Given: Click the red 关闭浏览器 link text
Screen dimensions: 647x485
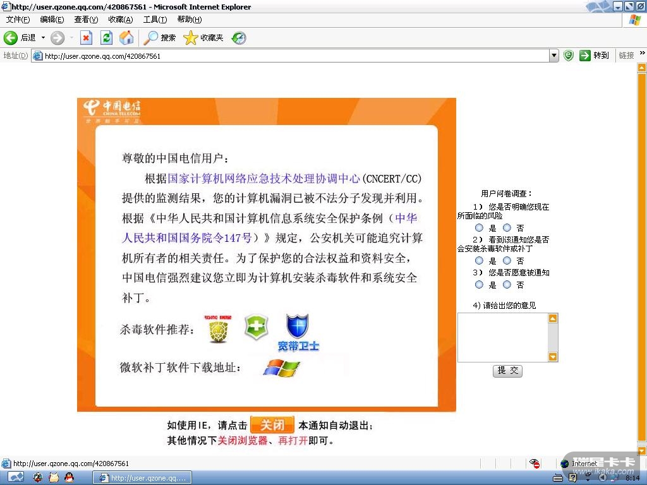Looking at the screenshot, I should (x=243, y=440).
